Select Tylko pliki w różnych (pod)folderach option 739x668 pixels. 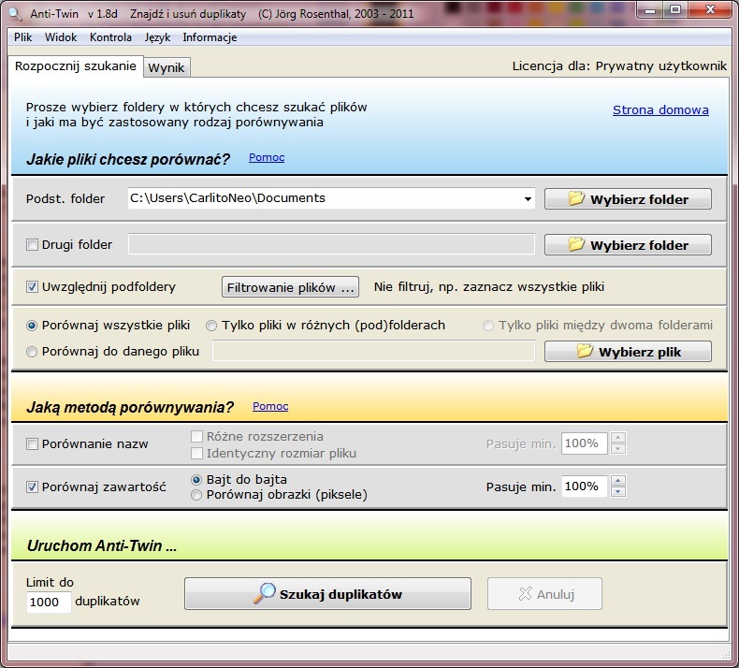tap(211, 326)
